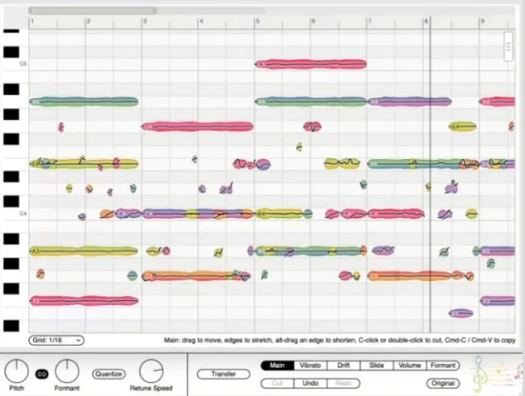
Task: Click the Pitch knob
Action: [16, 371]
